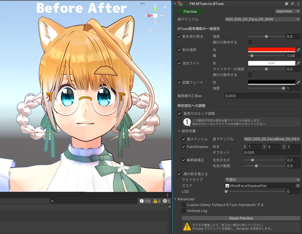302x234 pixels.
Task: Click the red X axis cone on gizmo
Action: click(150, 16)
